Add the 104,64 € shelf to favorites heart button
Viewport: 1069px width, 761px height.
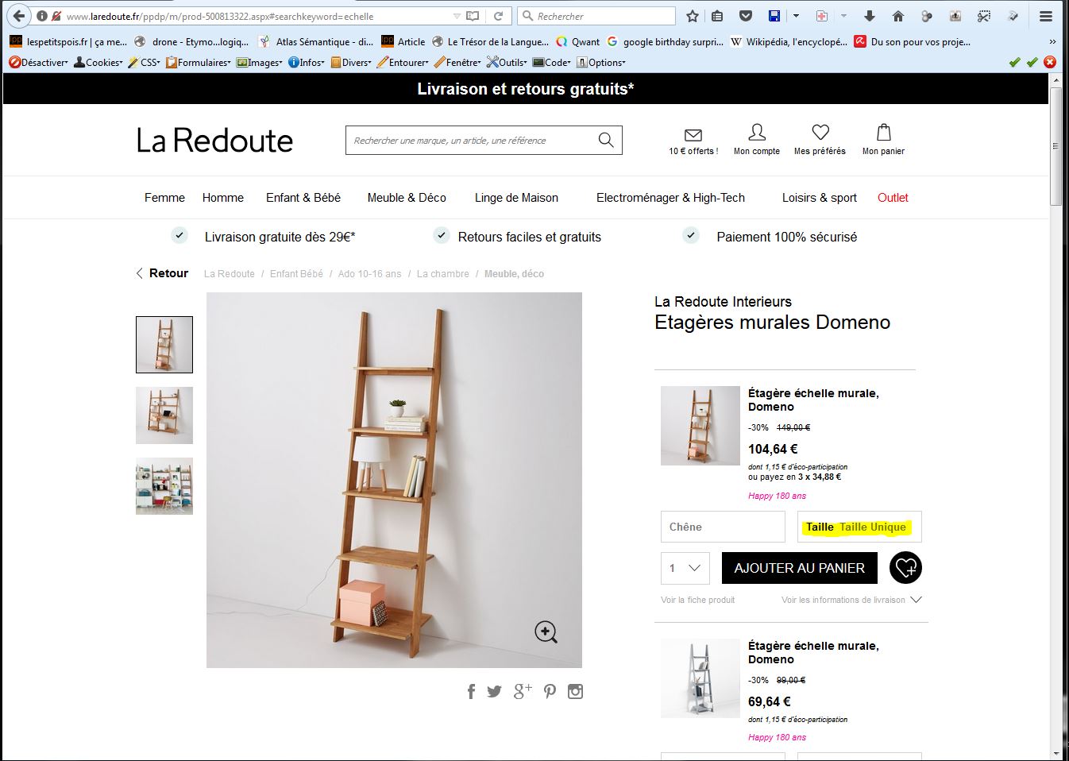tap(905, 568)
